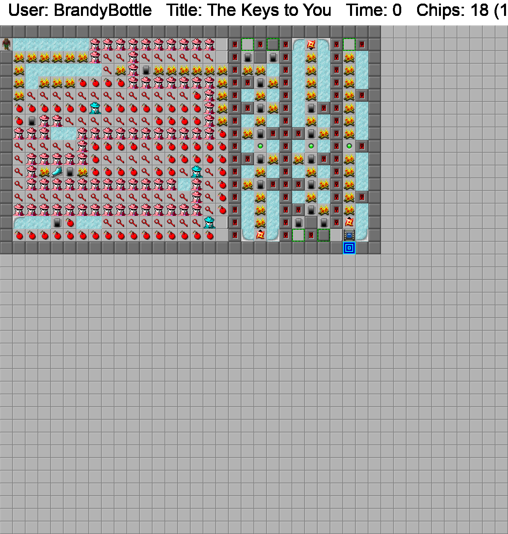Screen dimensions: 508x534
Task: Click the dark dashed-border tile in the top row
Action: pyautogui.click(x=273, y=44)
